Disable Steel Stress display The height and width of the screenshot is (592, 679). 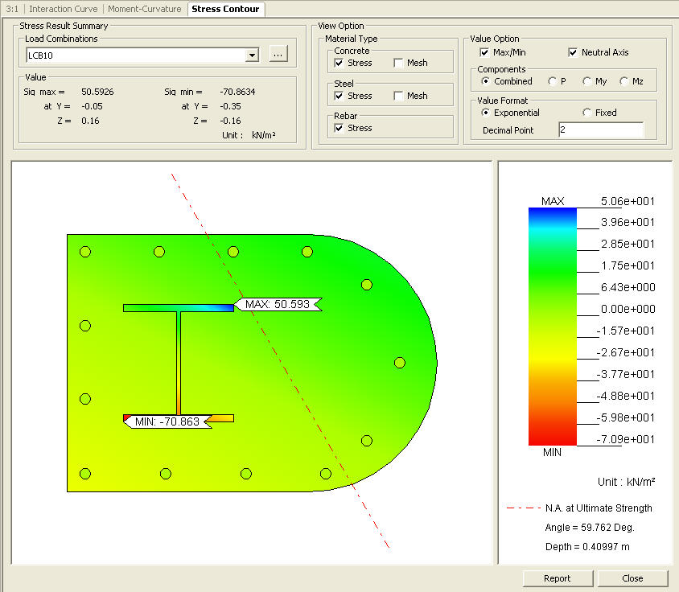coord(339,96)
